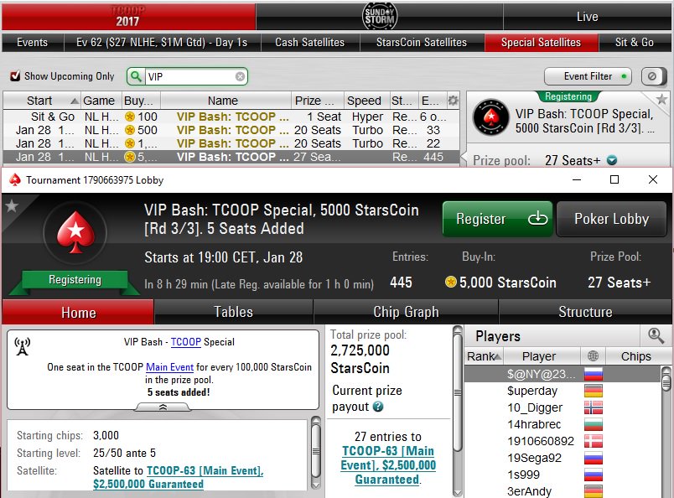Image resolution: width=674 pixels, height=498 pixels.
Task: Open the Structure tab
Action: (585, 312)
